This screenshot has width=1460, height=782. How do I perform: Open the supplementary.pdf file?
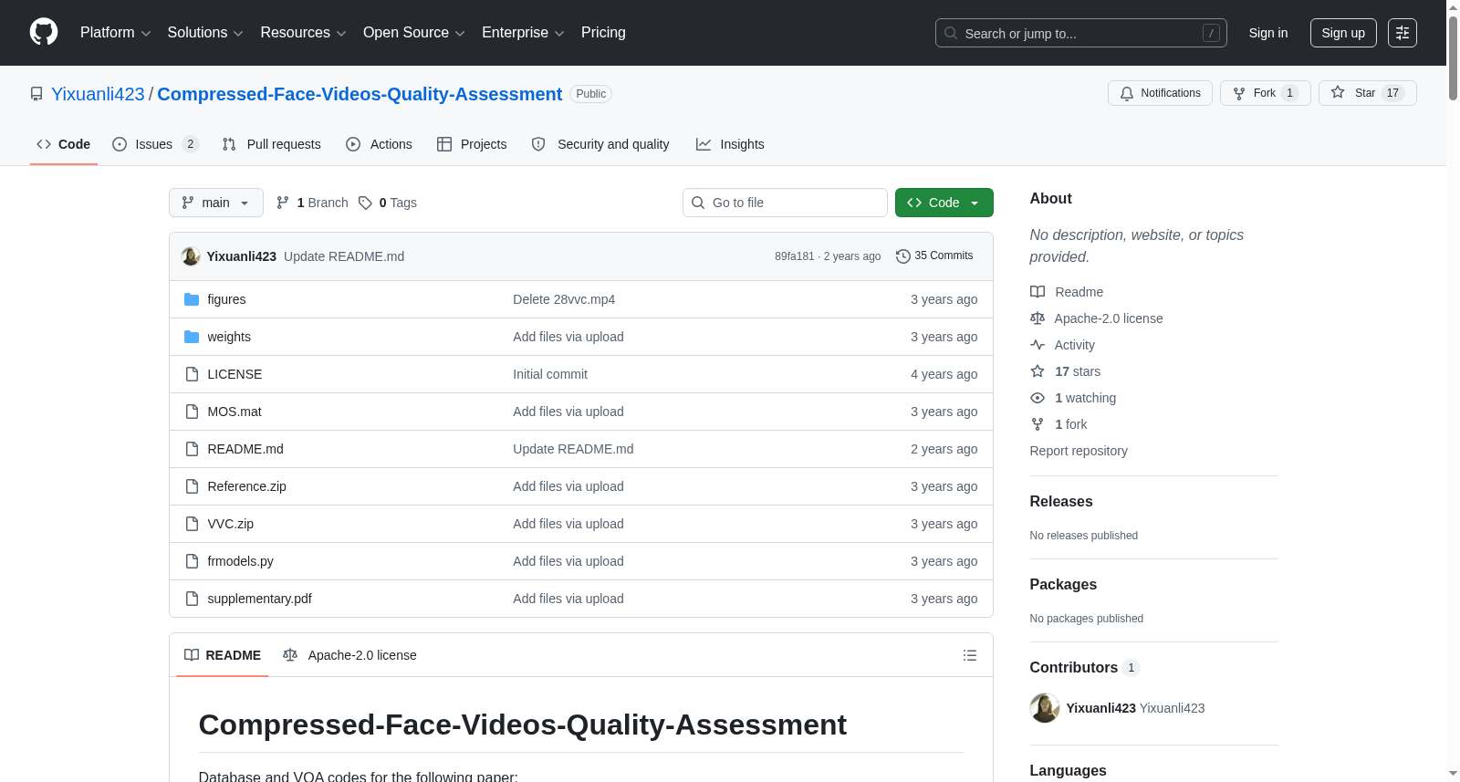(260, 599)
